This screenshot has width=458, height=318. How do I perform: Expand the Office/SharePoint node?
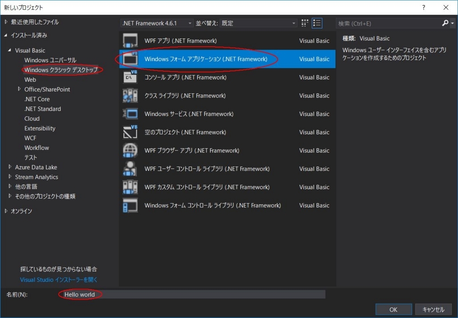(19, 89)
